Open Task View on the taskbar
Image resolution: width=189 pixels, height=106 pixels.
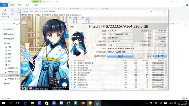tap(18, 103)
